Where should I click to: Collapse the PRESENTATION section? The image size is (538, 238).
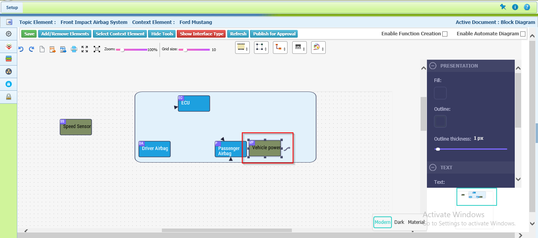pyautogui.click(x=433, y=66)
